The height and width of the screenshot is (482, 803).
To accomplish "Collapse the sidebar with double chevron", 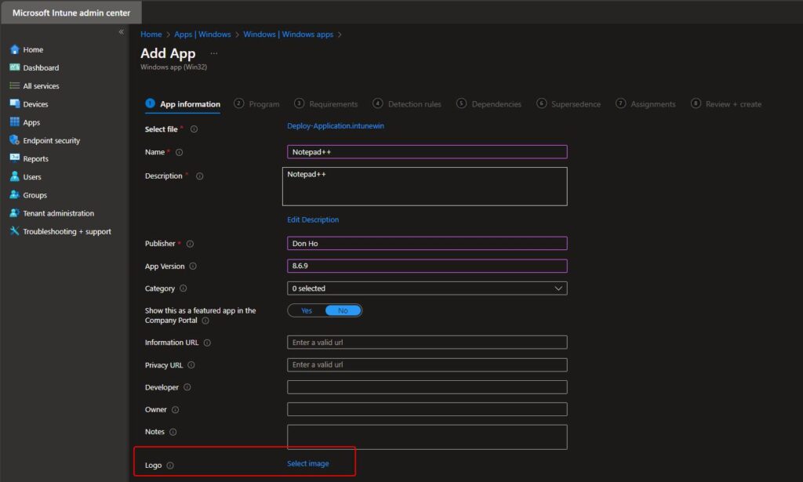I will coord(122,31).
